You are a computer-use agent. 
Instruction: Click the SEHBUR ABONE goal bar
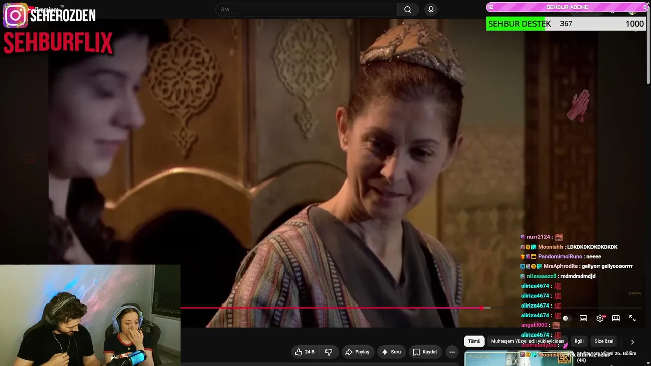[567, 7]
